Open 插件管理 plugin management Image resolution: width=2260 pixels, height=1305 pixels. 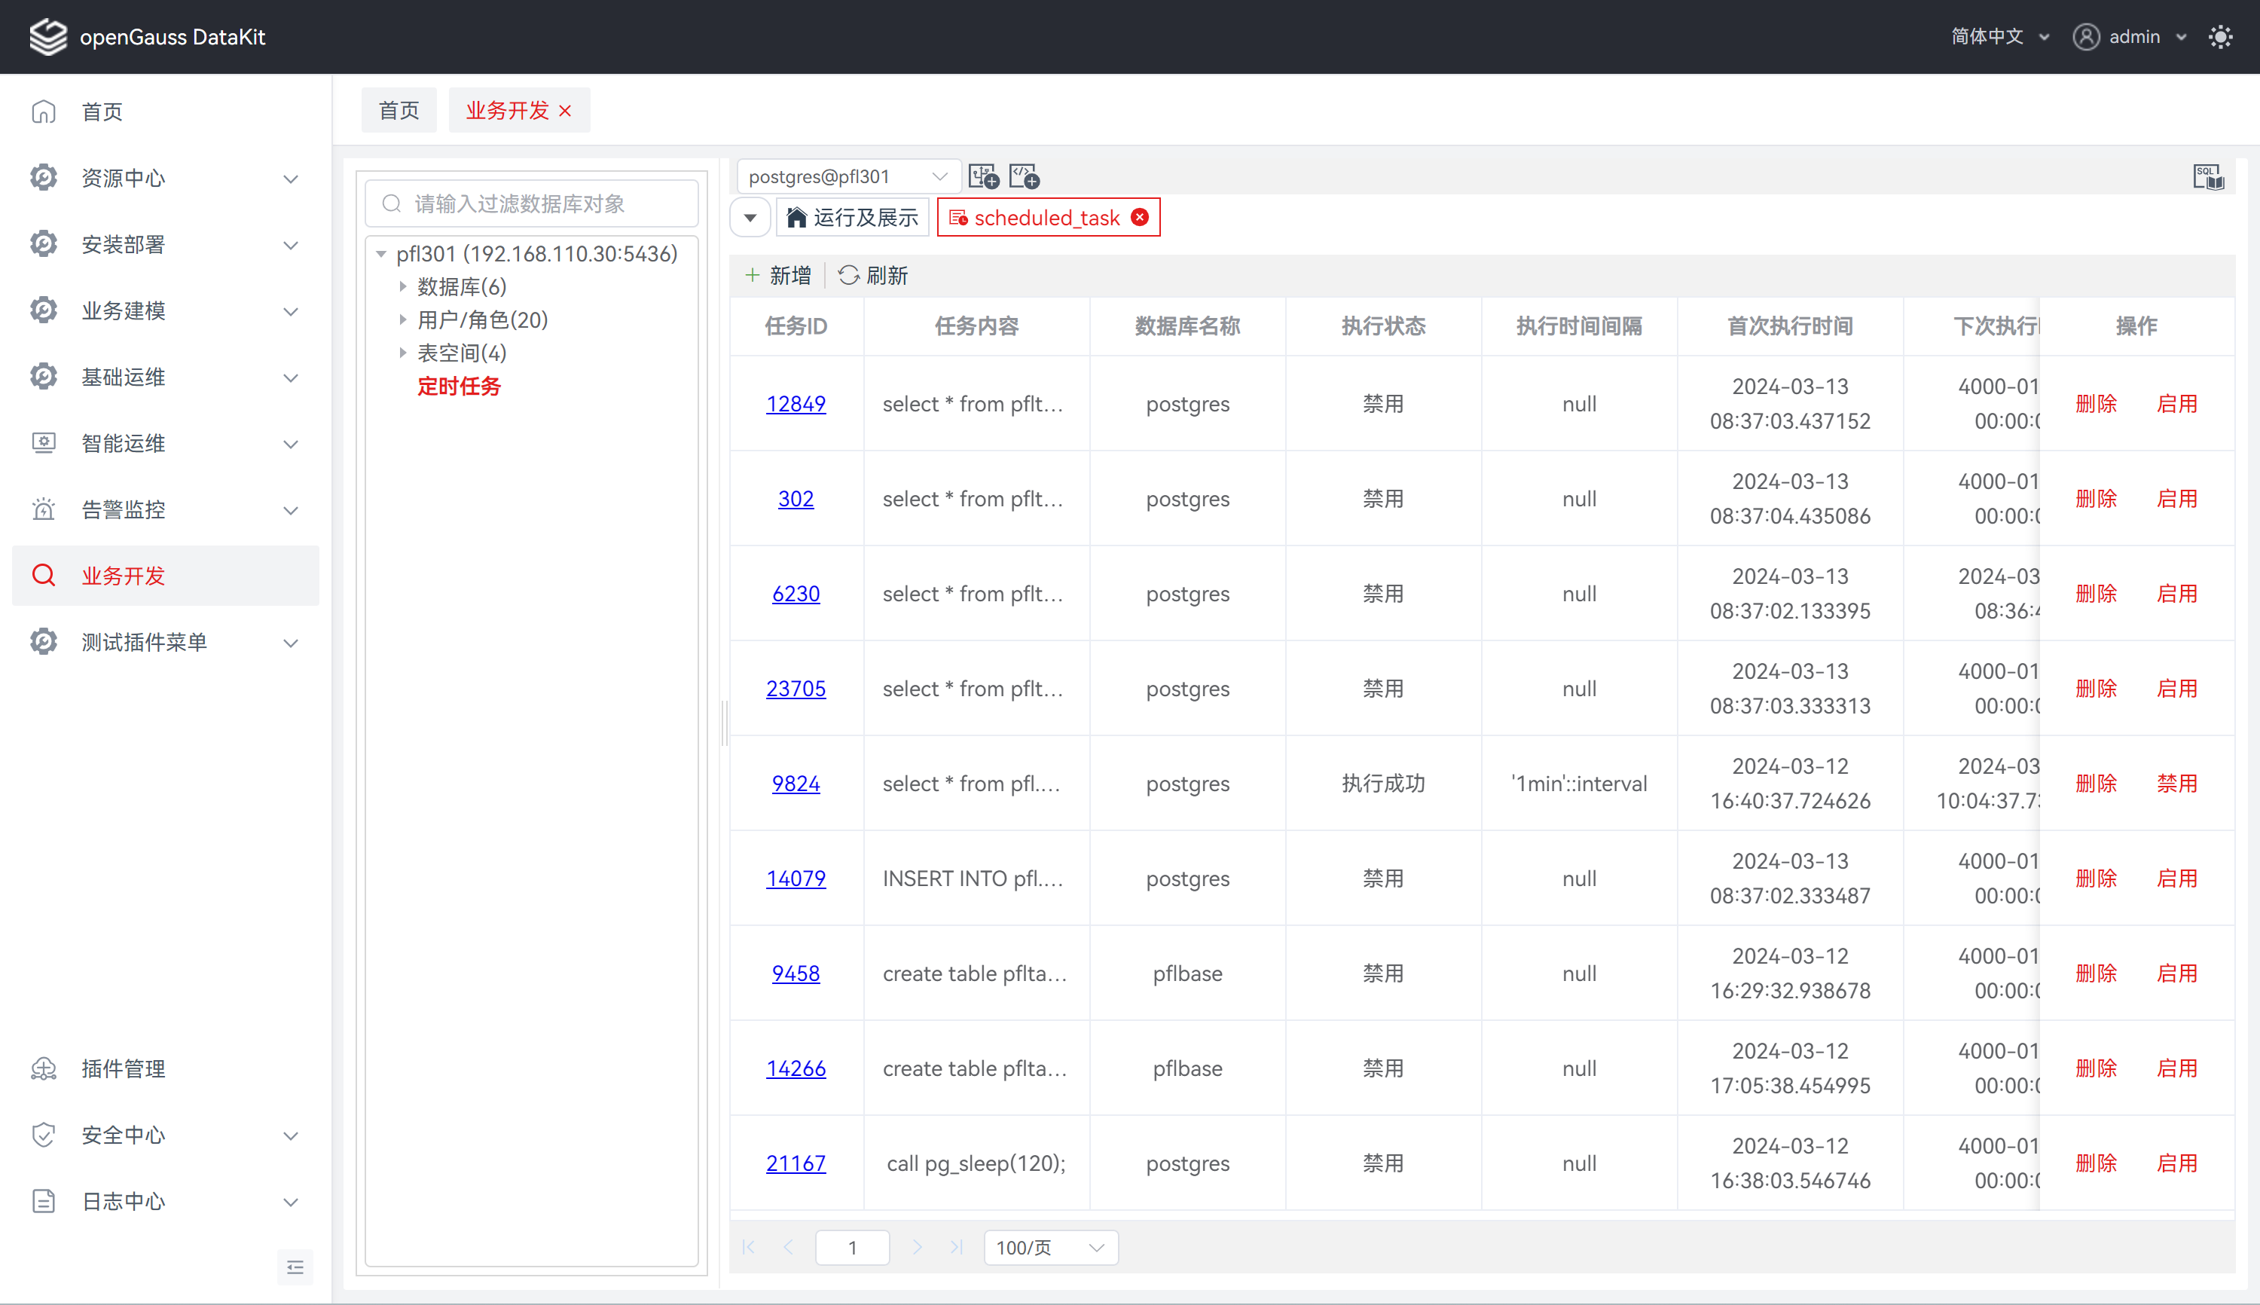(x=123, y=1068)
